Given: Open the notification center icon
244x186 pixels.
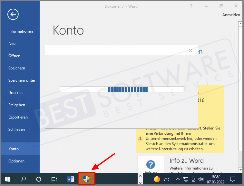Looking at the screenshot, I should [x=233, y=179].
